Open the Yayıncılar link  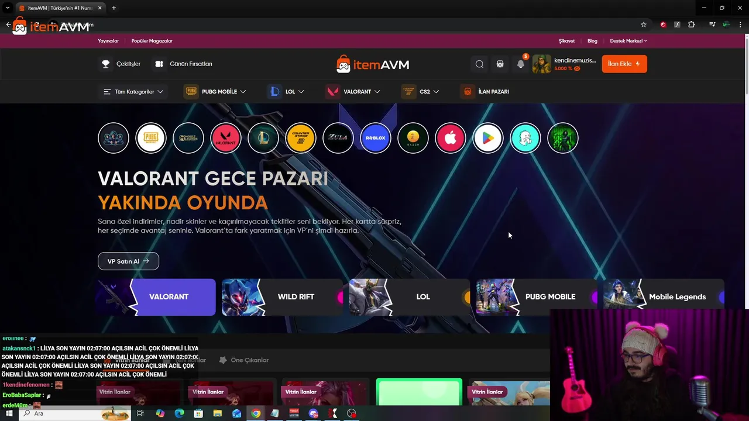(108, 41)
